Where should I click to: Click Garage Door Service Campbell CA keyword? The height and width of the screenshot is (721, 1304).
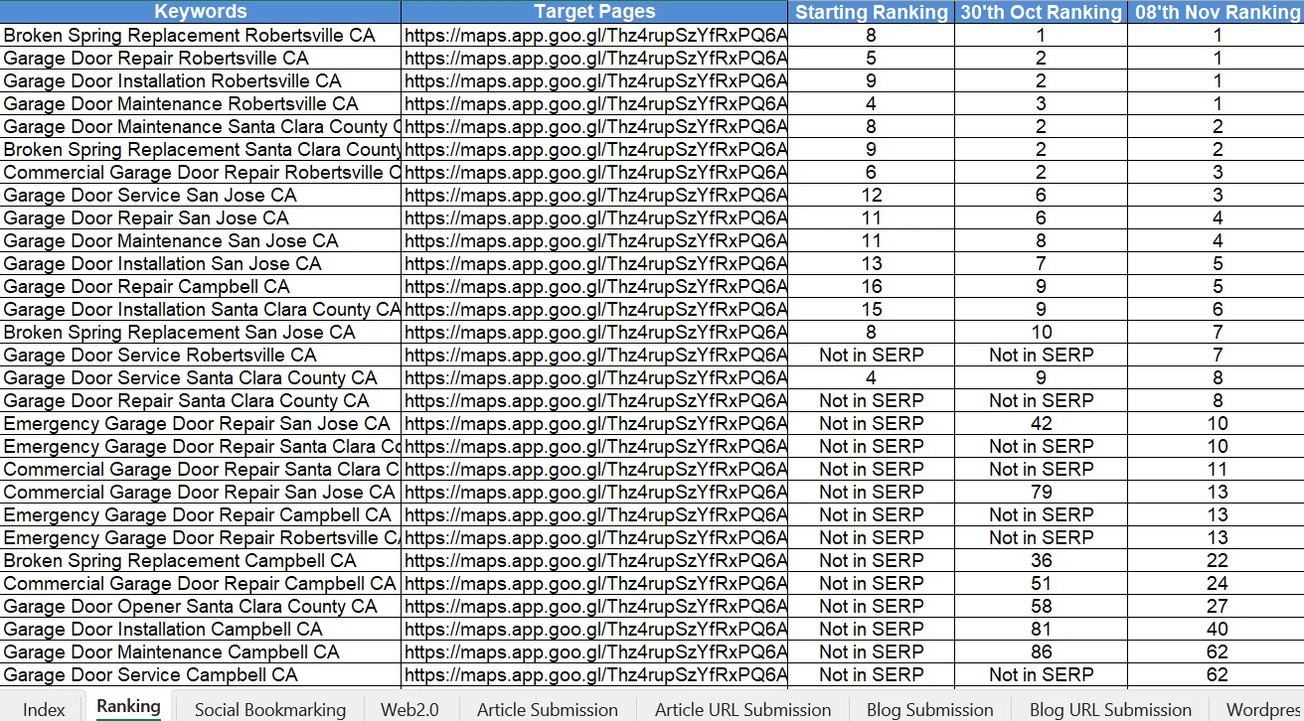point(201,674)
